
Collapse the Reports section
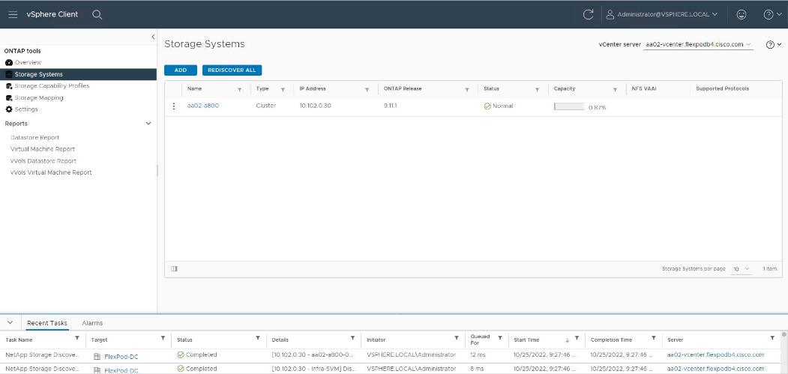click(148, 123)
